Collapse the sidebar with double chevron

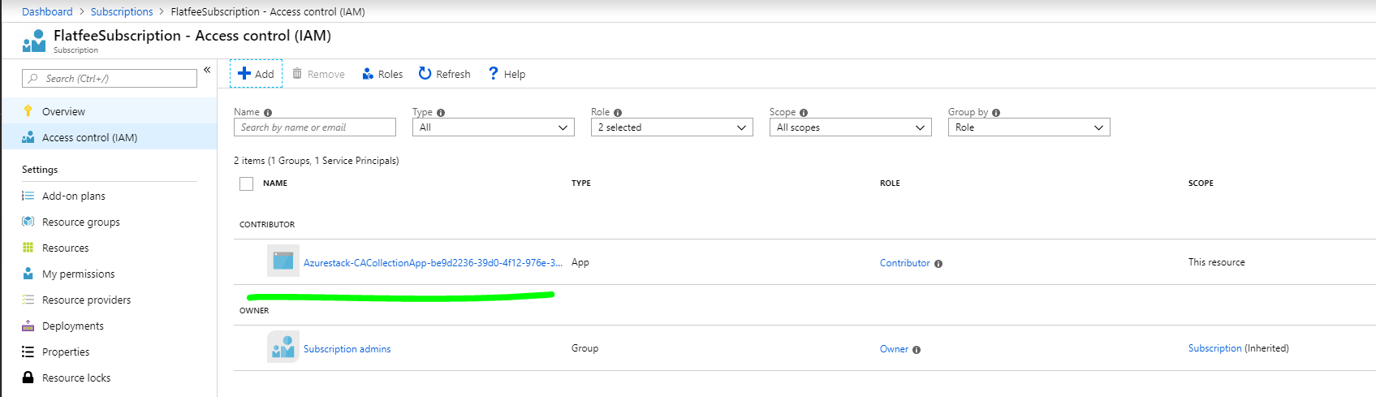coord(207,70)
